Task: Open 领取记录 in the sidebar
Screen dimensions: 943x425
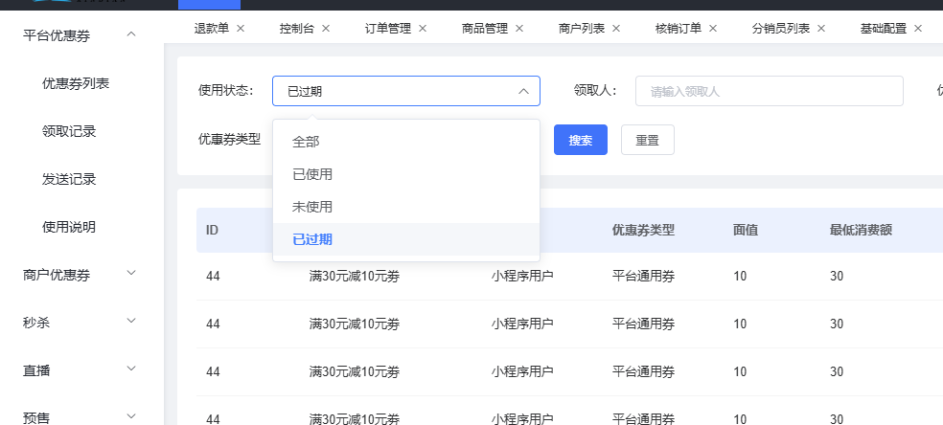Action: 69,131
